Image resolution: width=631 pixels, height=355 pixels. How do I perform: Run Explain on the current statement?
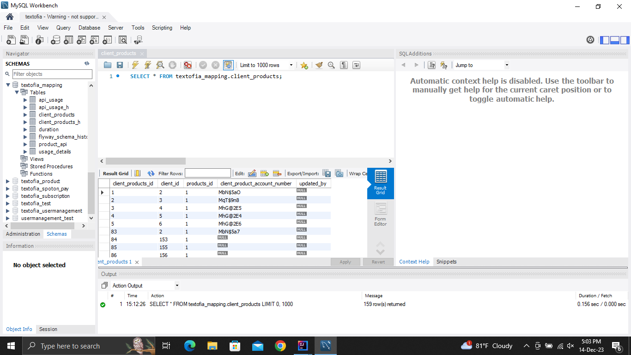[x=160, y=65]
